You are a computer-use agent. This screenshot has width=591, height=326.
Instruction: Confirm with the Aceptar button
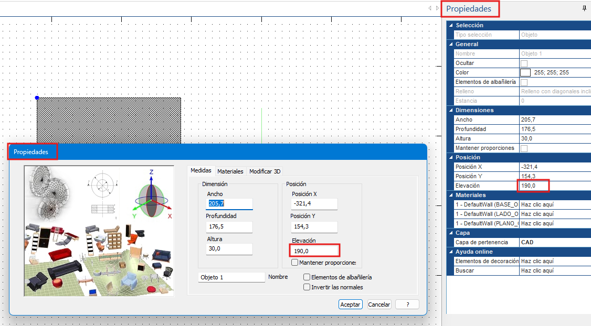pos(351,305)
